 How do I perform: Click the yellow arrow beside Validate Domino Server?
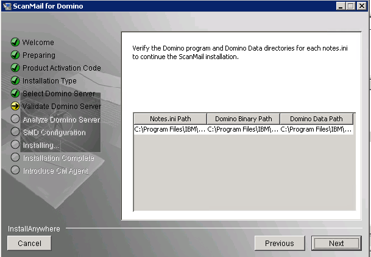[x=15, y=107]
